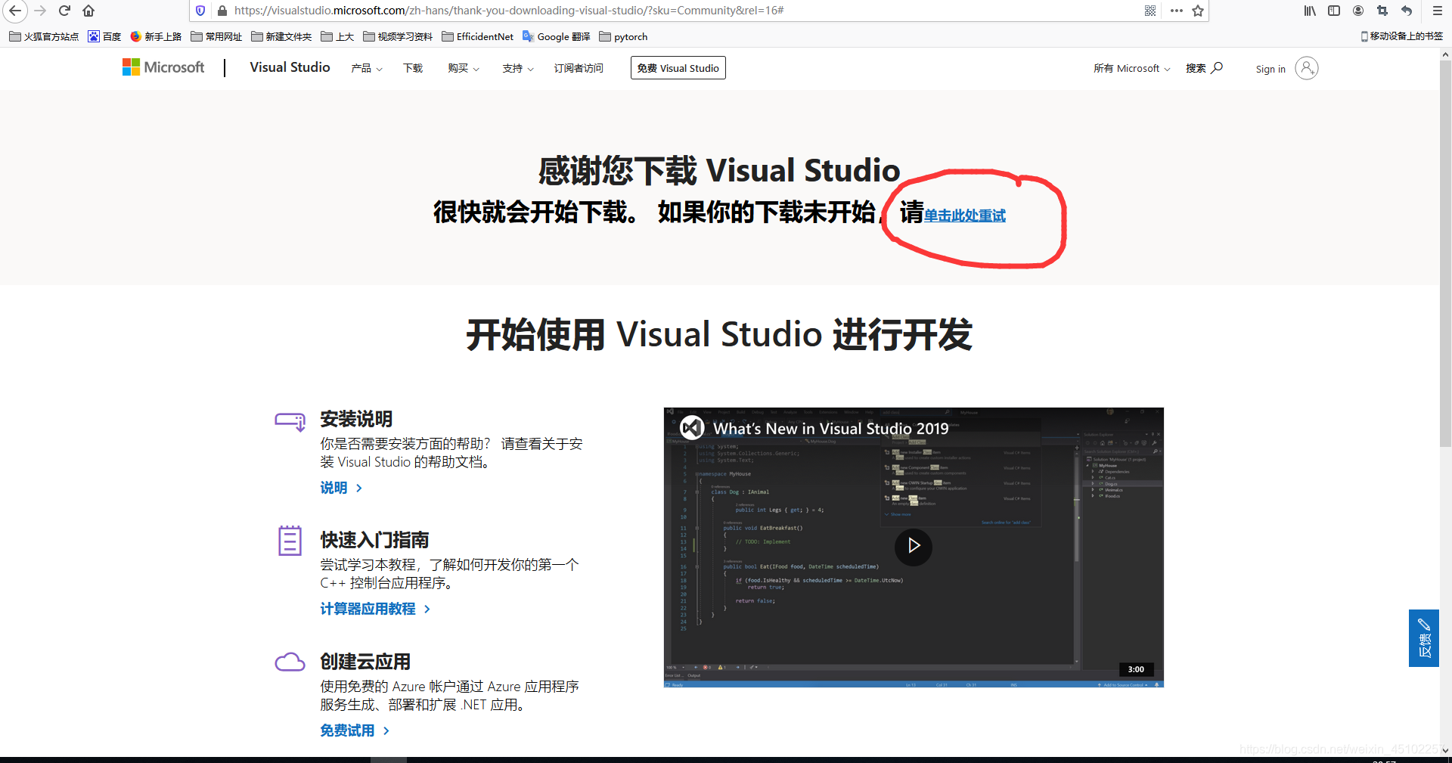Click the 免费 Visual Studio button
The height and width of the screenshot is (763, 1452).
(x=678, y=68)
